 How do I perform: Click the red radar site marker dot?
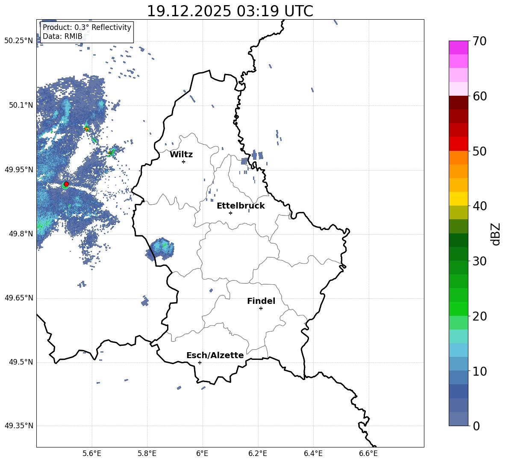coord(66,184)
